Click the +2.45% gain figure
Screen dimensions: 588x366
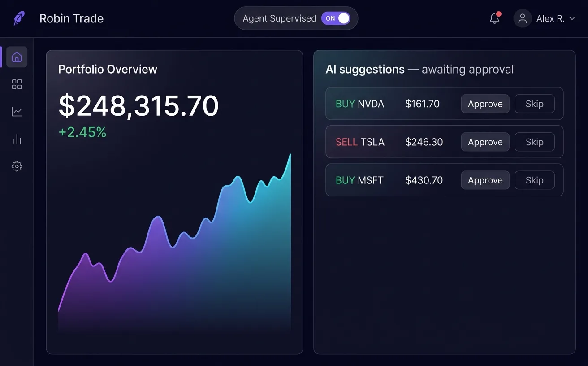(x=82, y=132)
